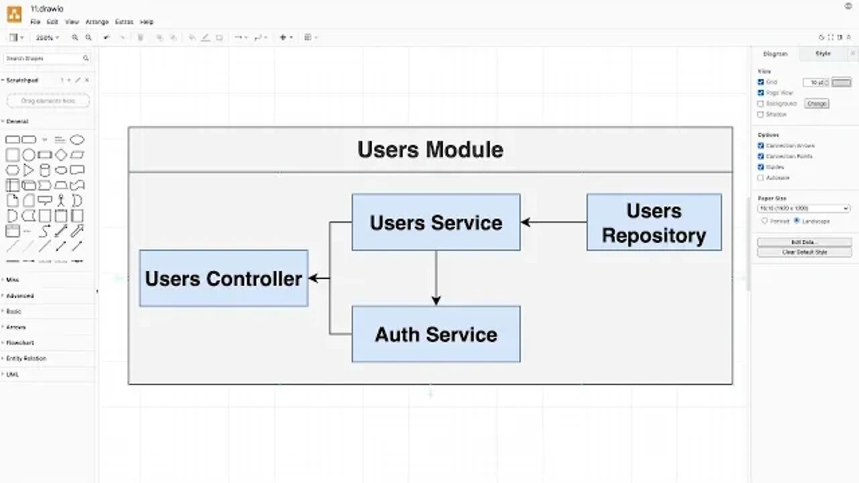Add selection to Scratchpad with plus icon
This screenshot has width=859, height=483.
click(69, 80)
